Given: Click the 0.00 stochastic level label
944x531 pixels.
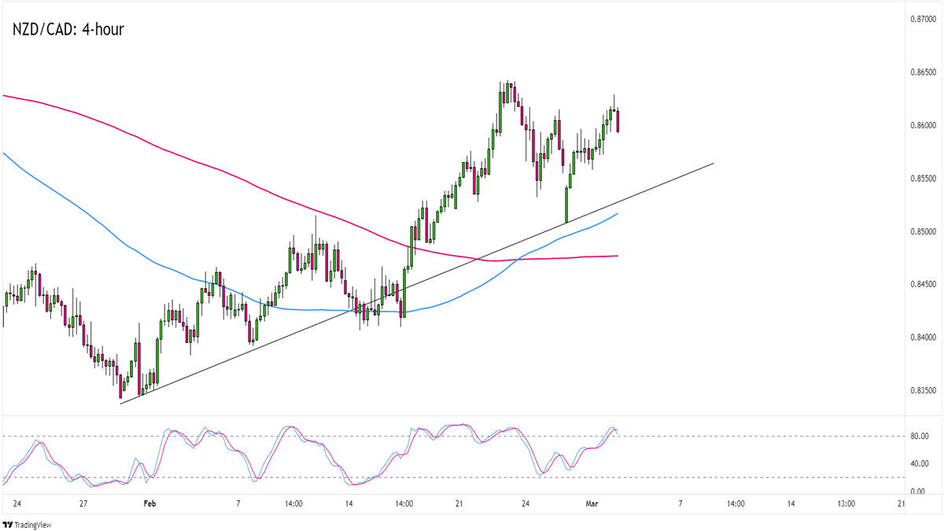Looking at the screenshot, I should coord(917,491).
